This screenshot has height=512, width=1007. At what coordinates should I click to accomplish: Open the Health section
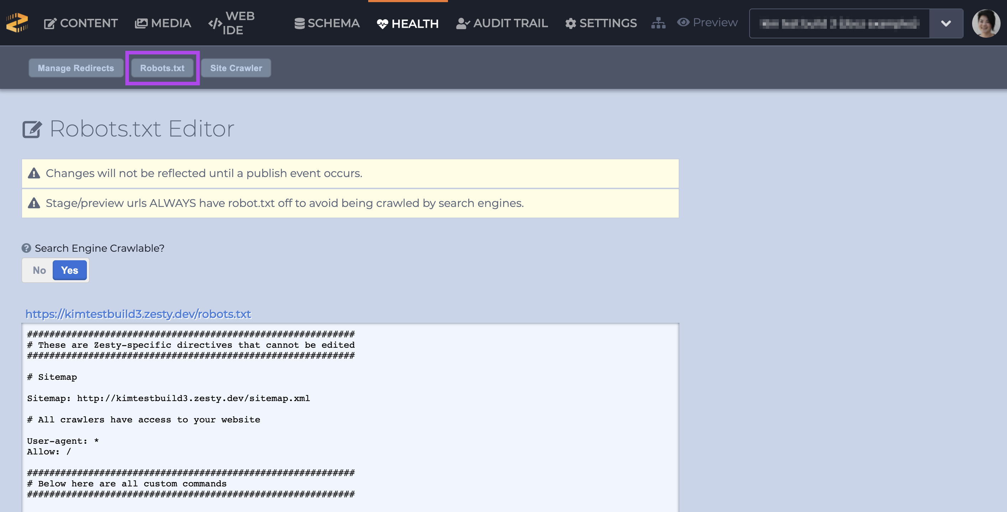click(408, 23)
